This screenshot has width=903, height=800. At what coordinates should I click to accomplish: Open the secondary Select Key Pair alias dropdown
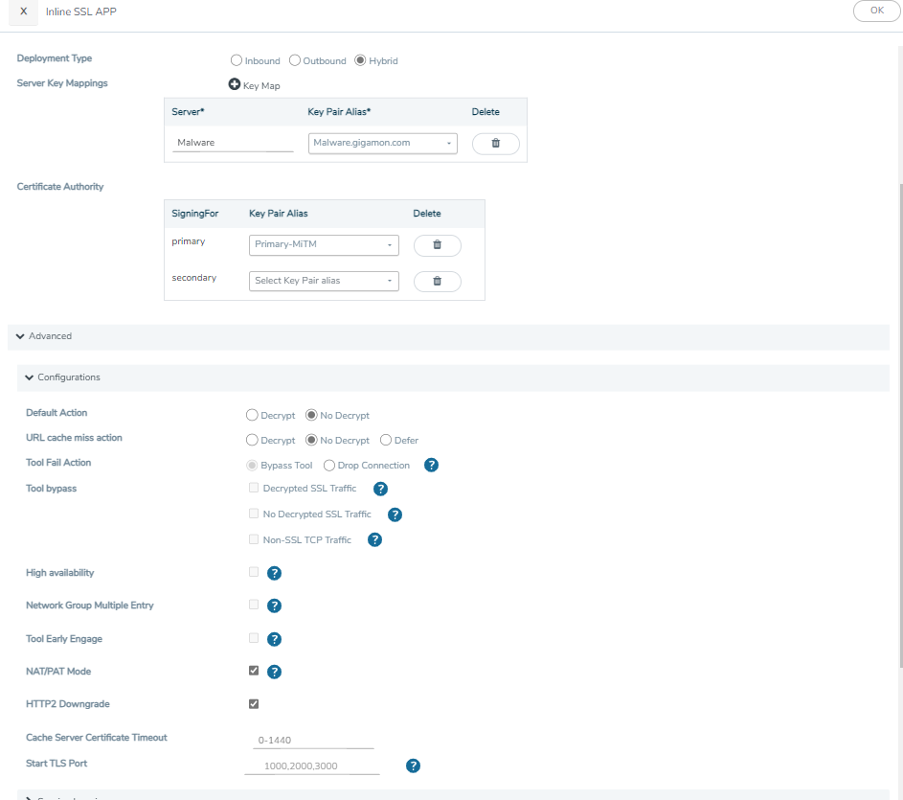[x=324, y=281]
